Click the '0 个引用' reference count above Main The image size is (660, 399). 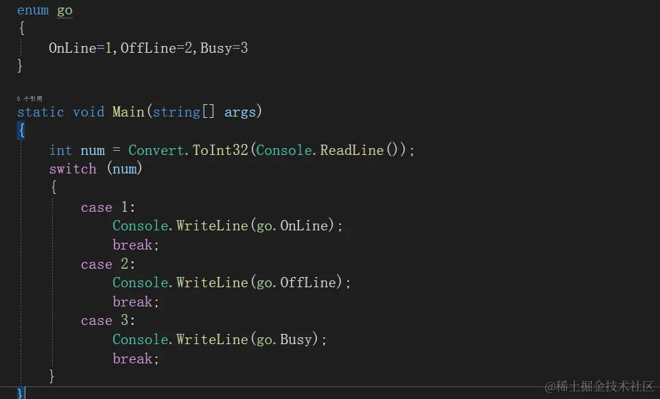pos(30,99)
